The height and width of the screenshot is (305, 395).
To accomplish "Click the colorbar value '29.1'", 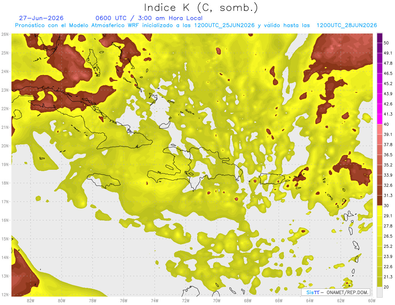I will pos(388,216).
